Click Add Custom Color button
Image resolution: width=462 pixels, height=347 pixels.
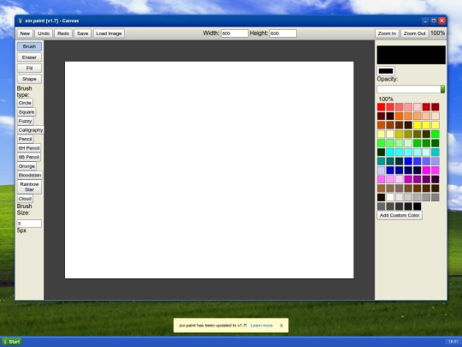tap(400, 215)
